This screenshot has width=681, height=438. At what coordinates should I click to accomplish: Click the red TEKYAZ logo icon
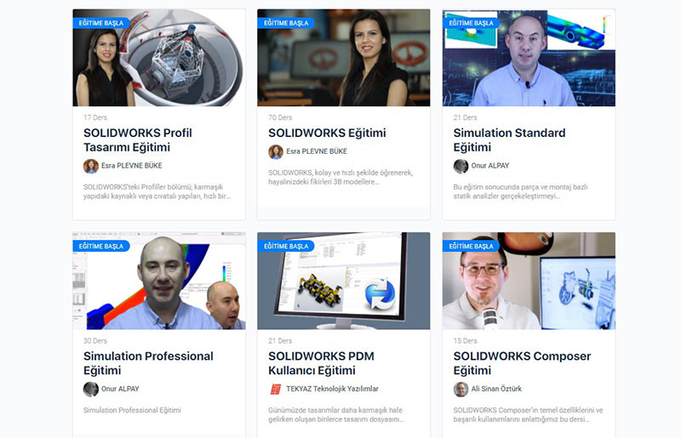(x=276, y=389)
